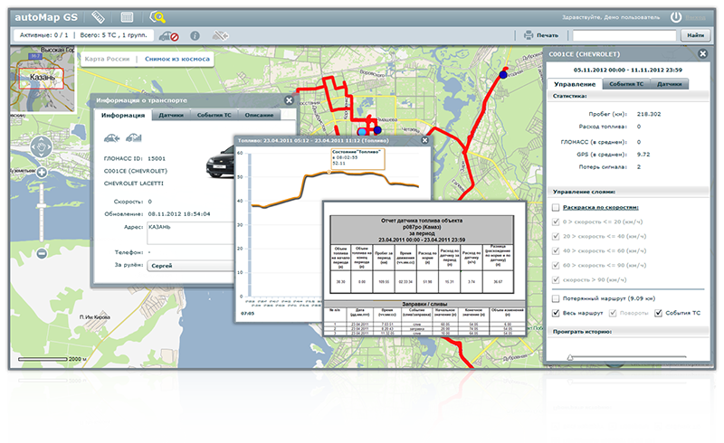
Task: Switch map to Снимок из космоса
Action: pos(177,60)
